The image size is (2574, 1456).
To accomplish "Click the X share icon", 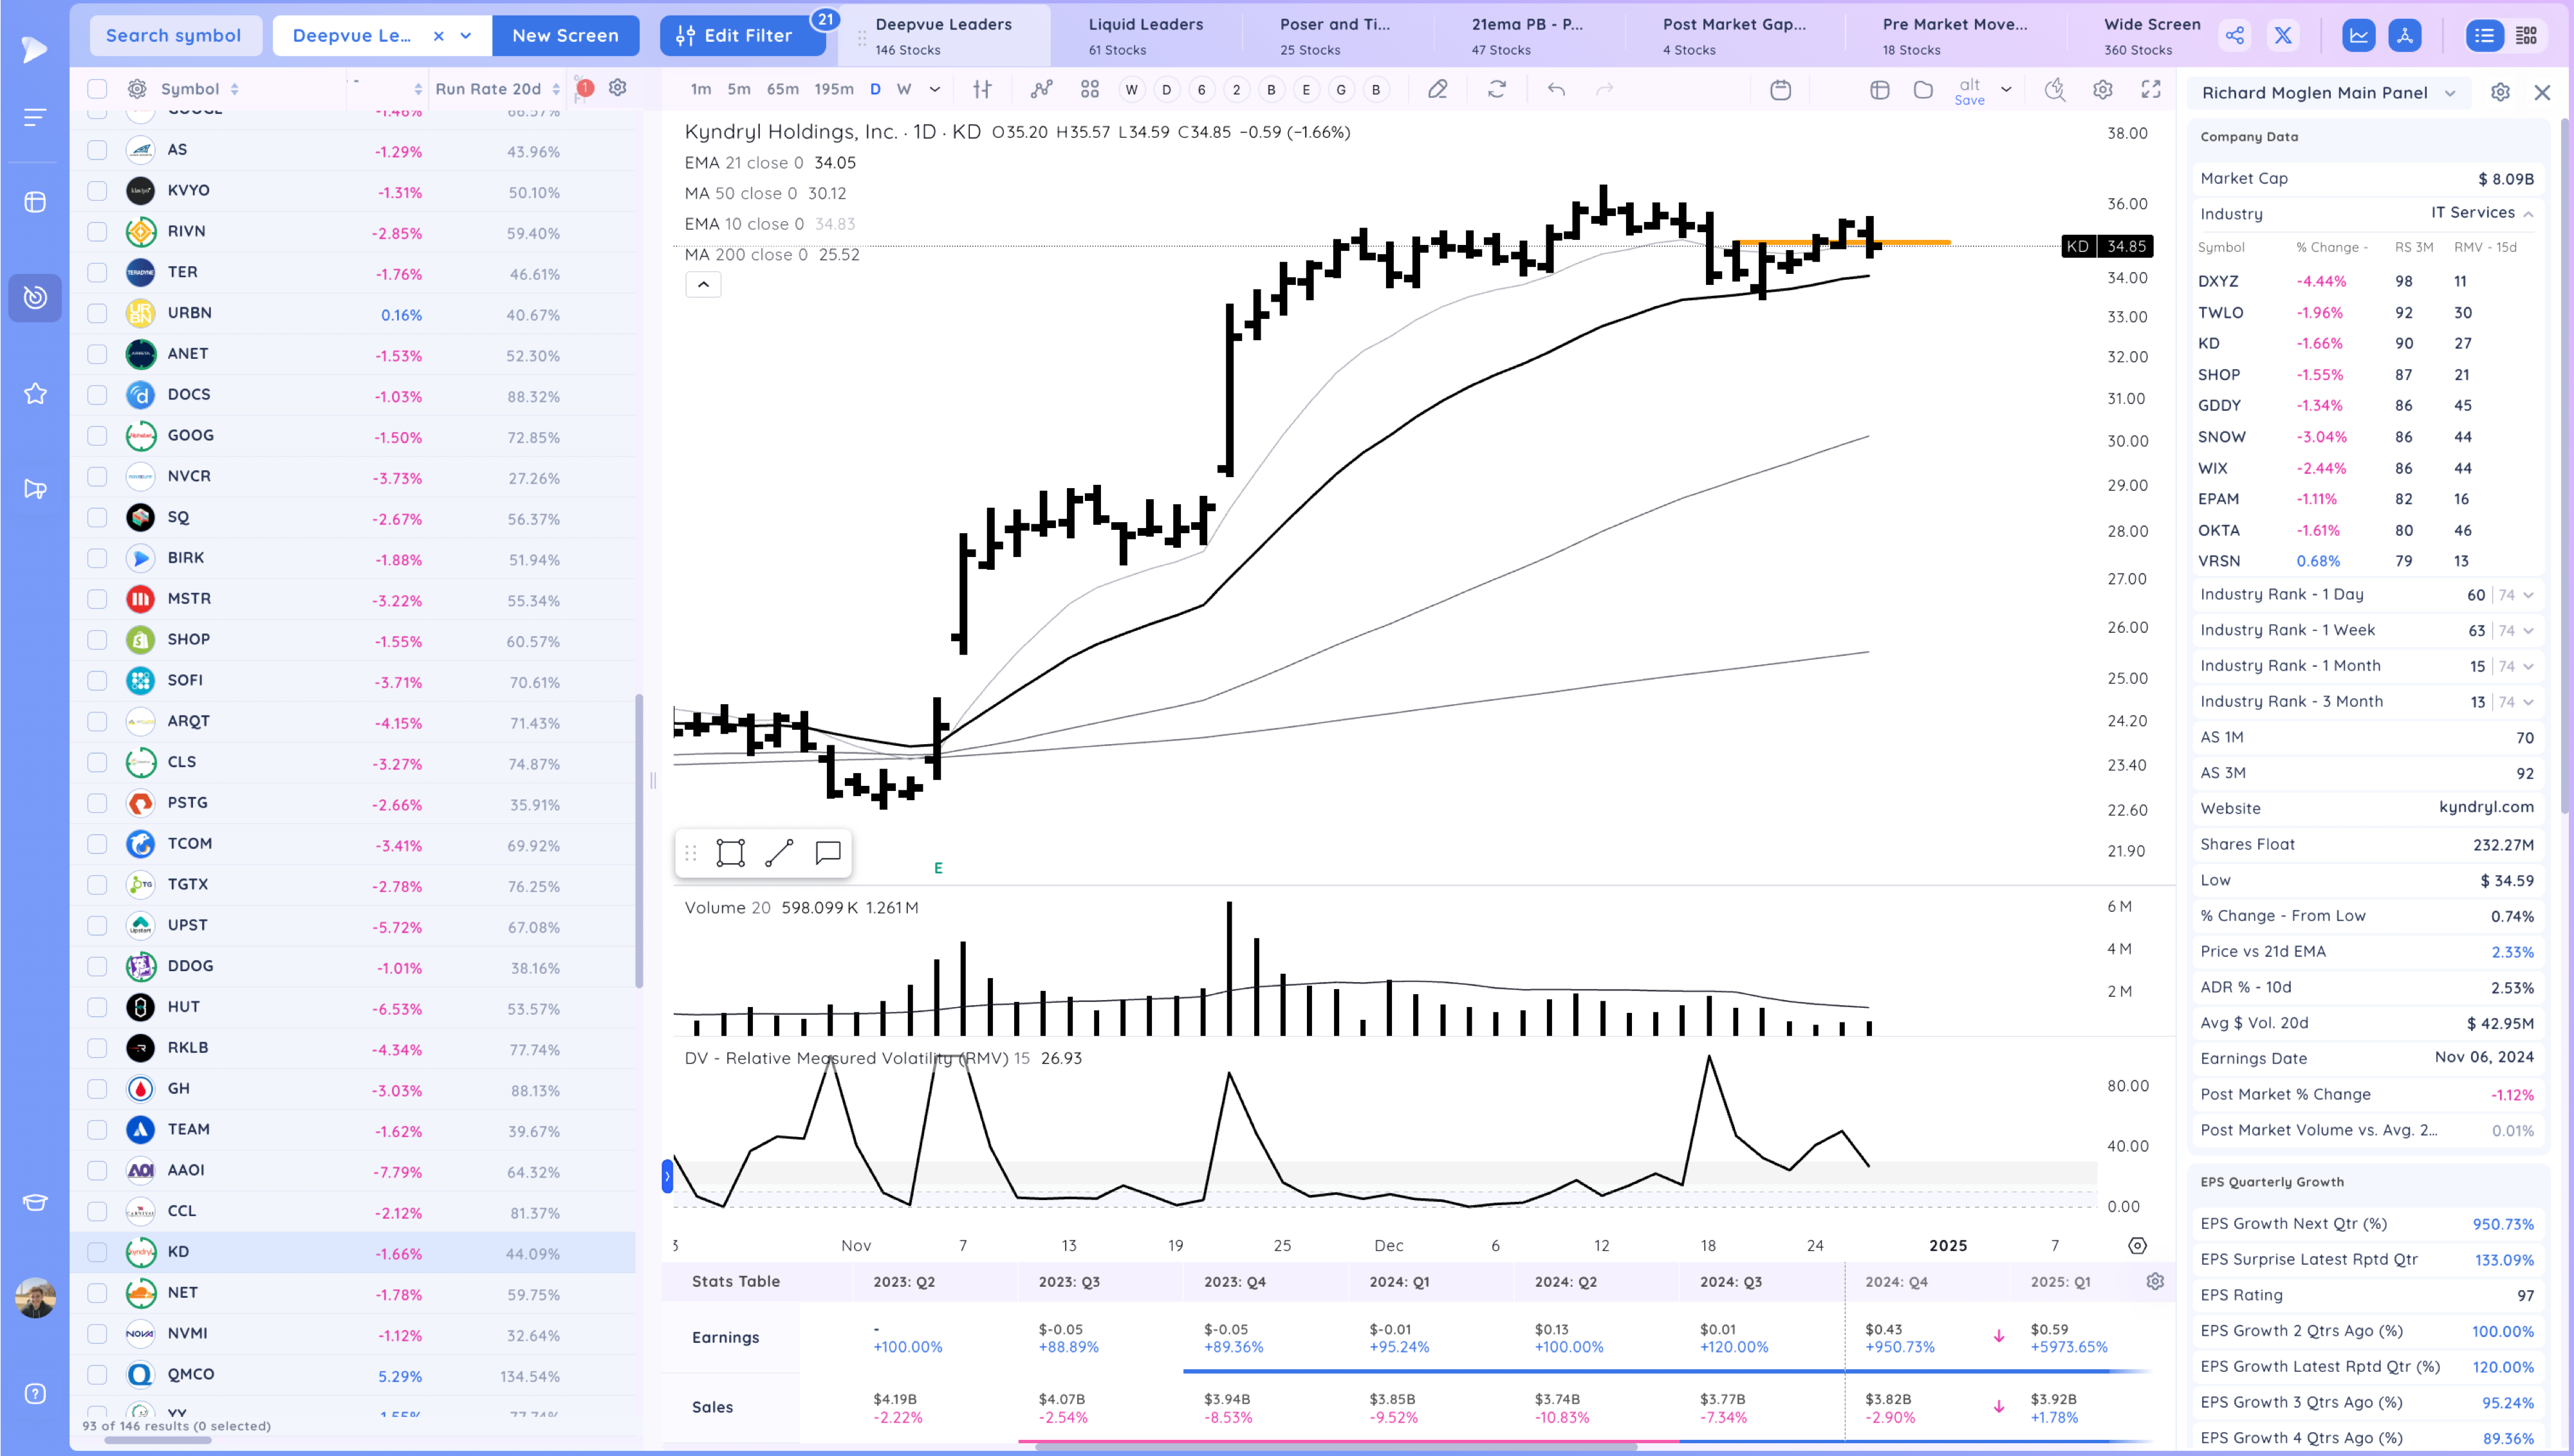I will 2283,36.
